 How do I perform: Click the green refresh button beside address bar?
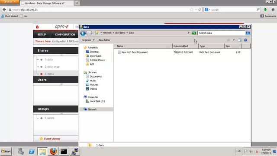[194, 33]
